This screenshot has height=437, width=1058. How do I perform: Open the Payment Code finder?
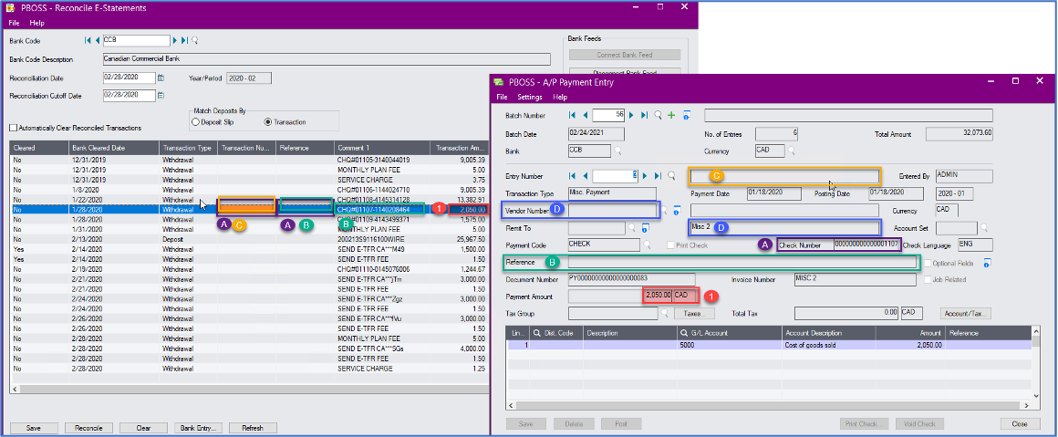(648, 245)
